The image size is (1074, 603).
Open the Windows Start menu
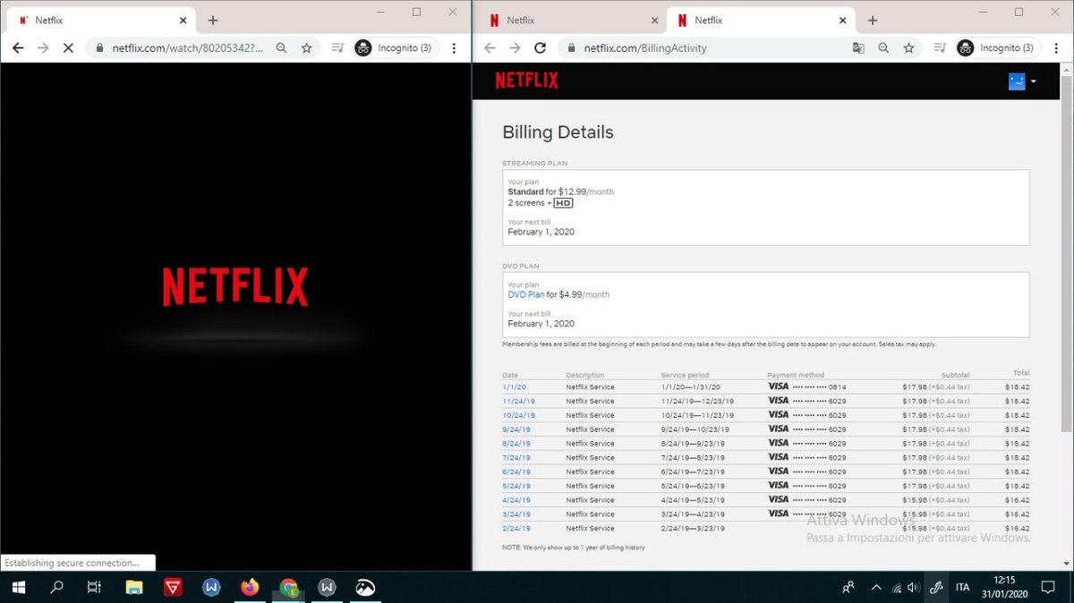pos(18,588)
